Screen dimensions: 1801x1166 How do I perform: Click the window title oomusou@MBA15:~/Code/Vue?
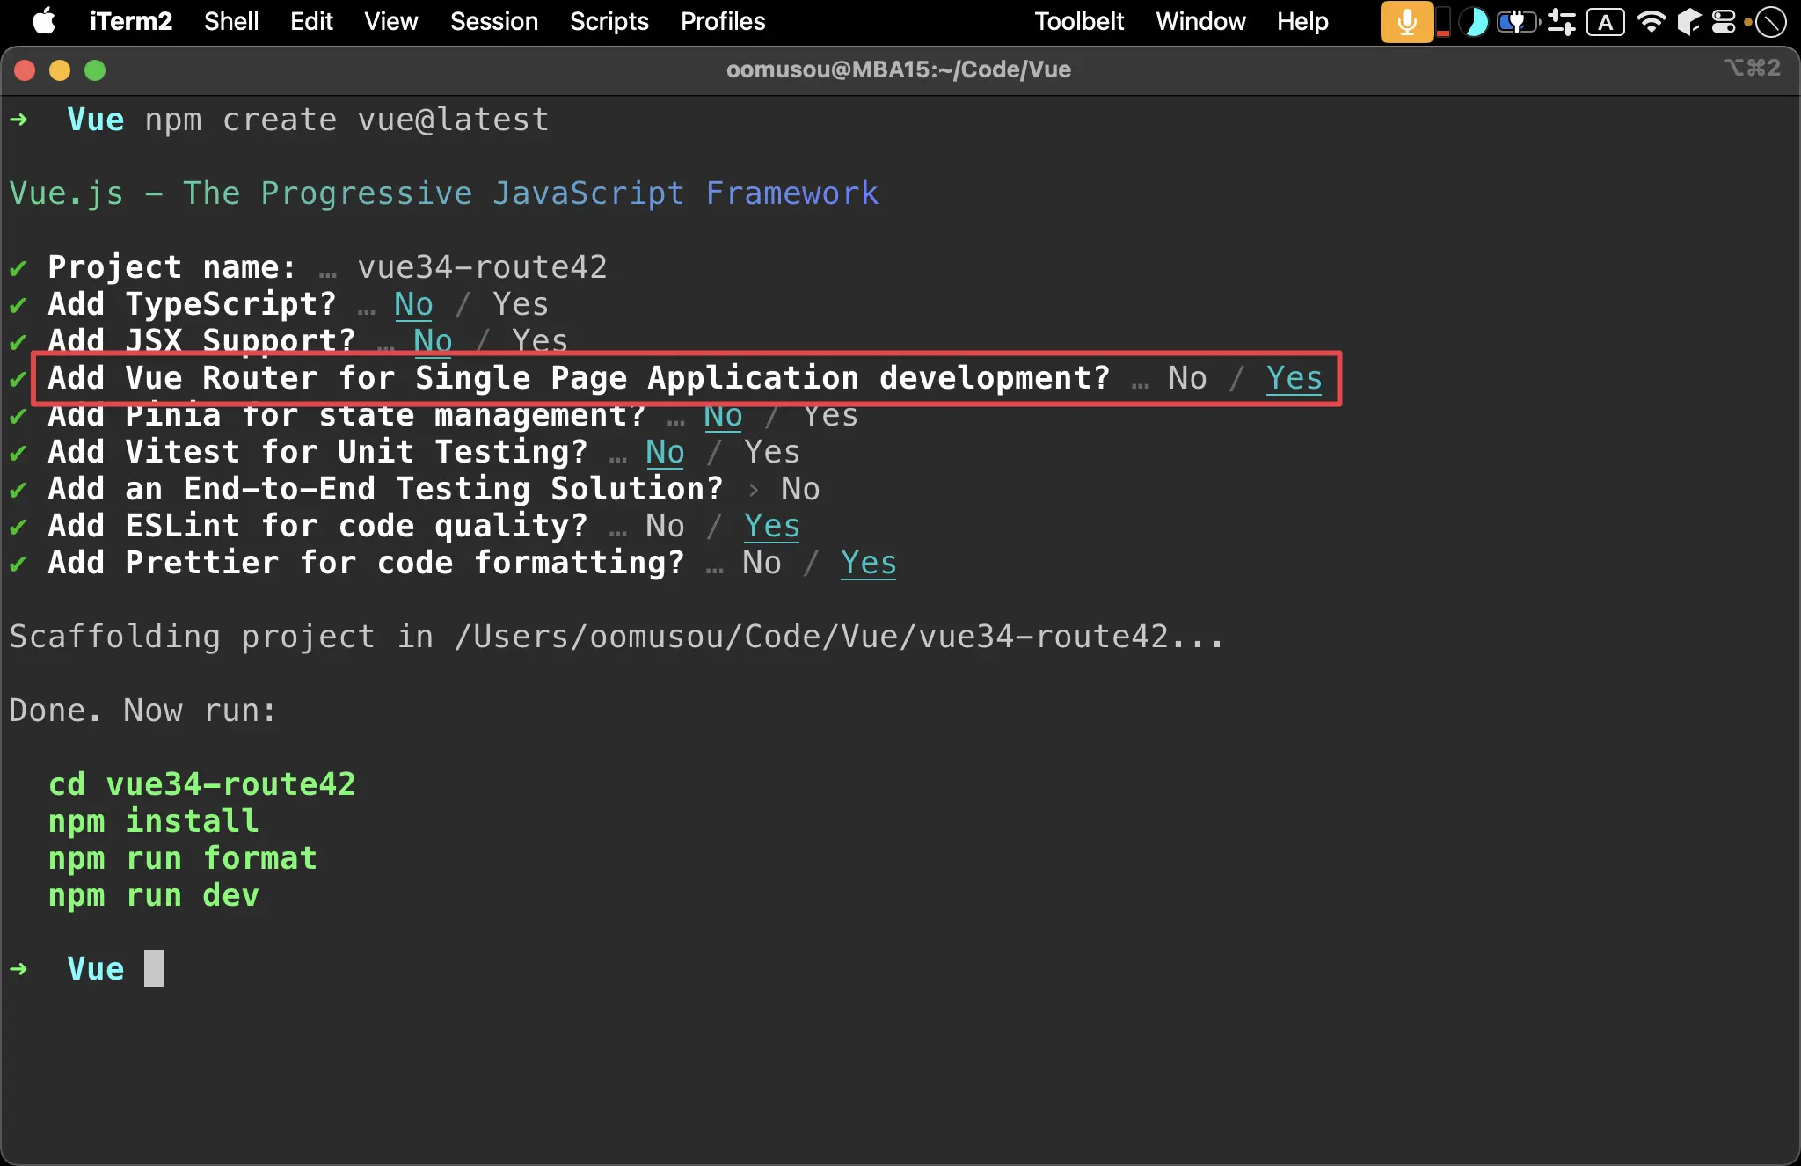[x=898, y=69]
